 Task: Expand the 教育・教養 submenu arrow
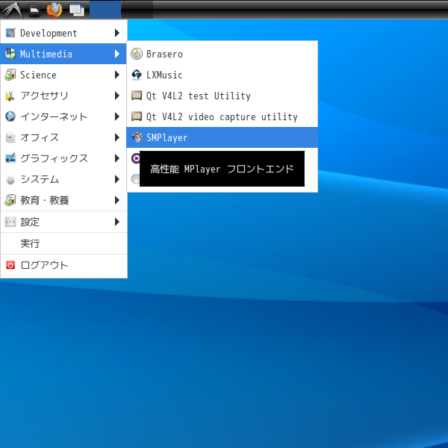point(117,200)
